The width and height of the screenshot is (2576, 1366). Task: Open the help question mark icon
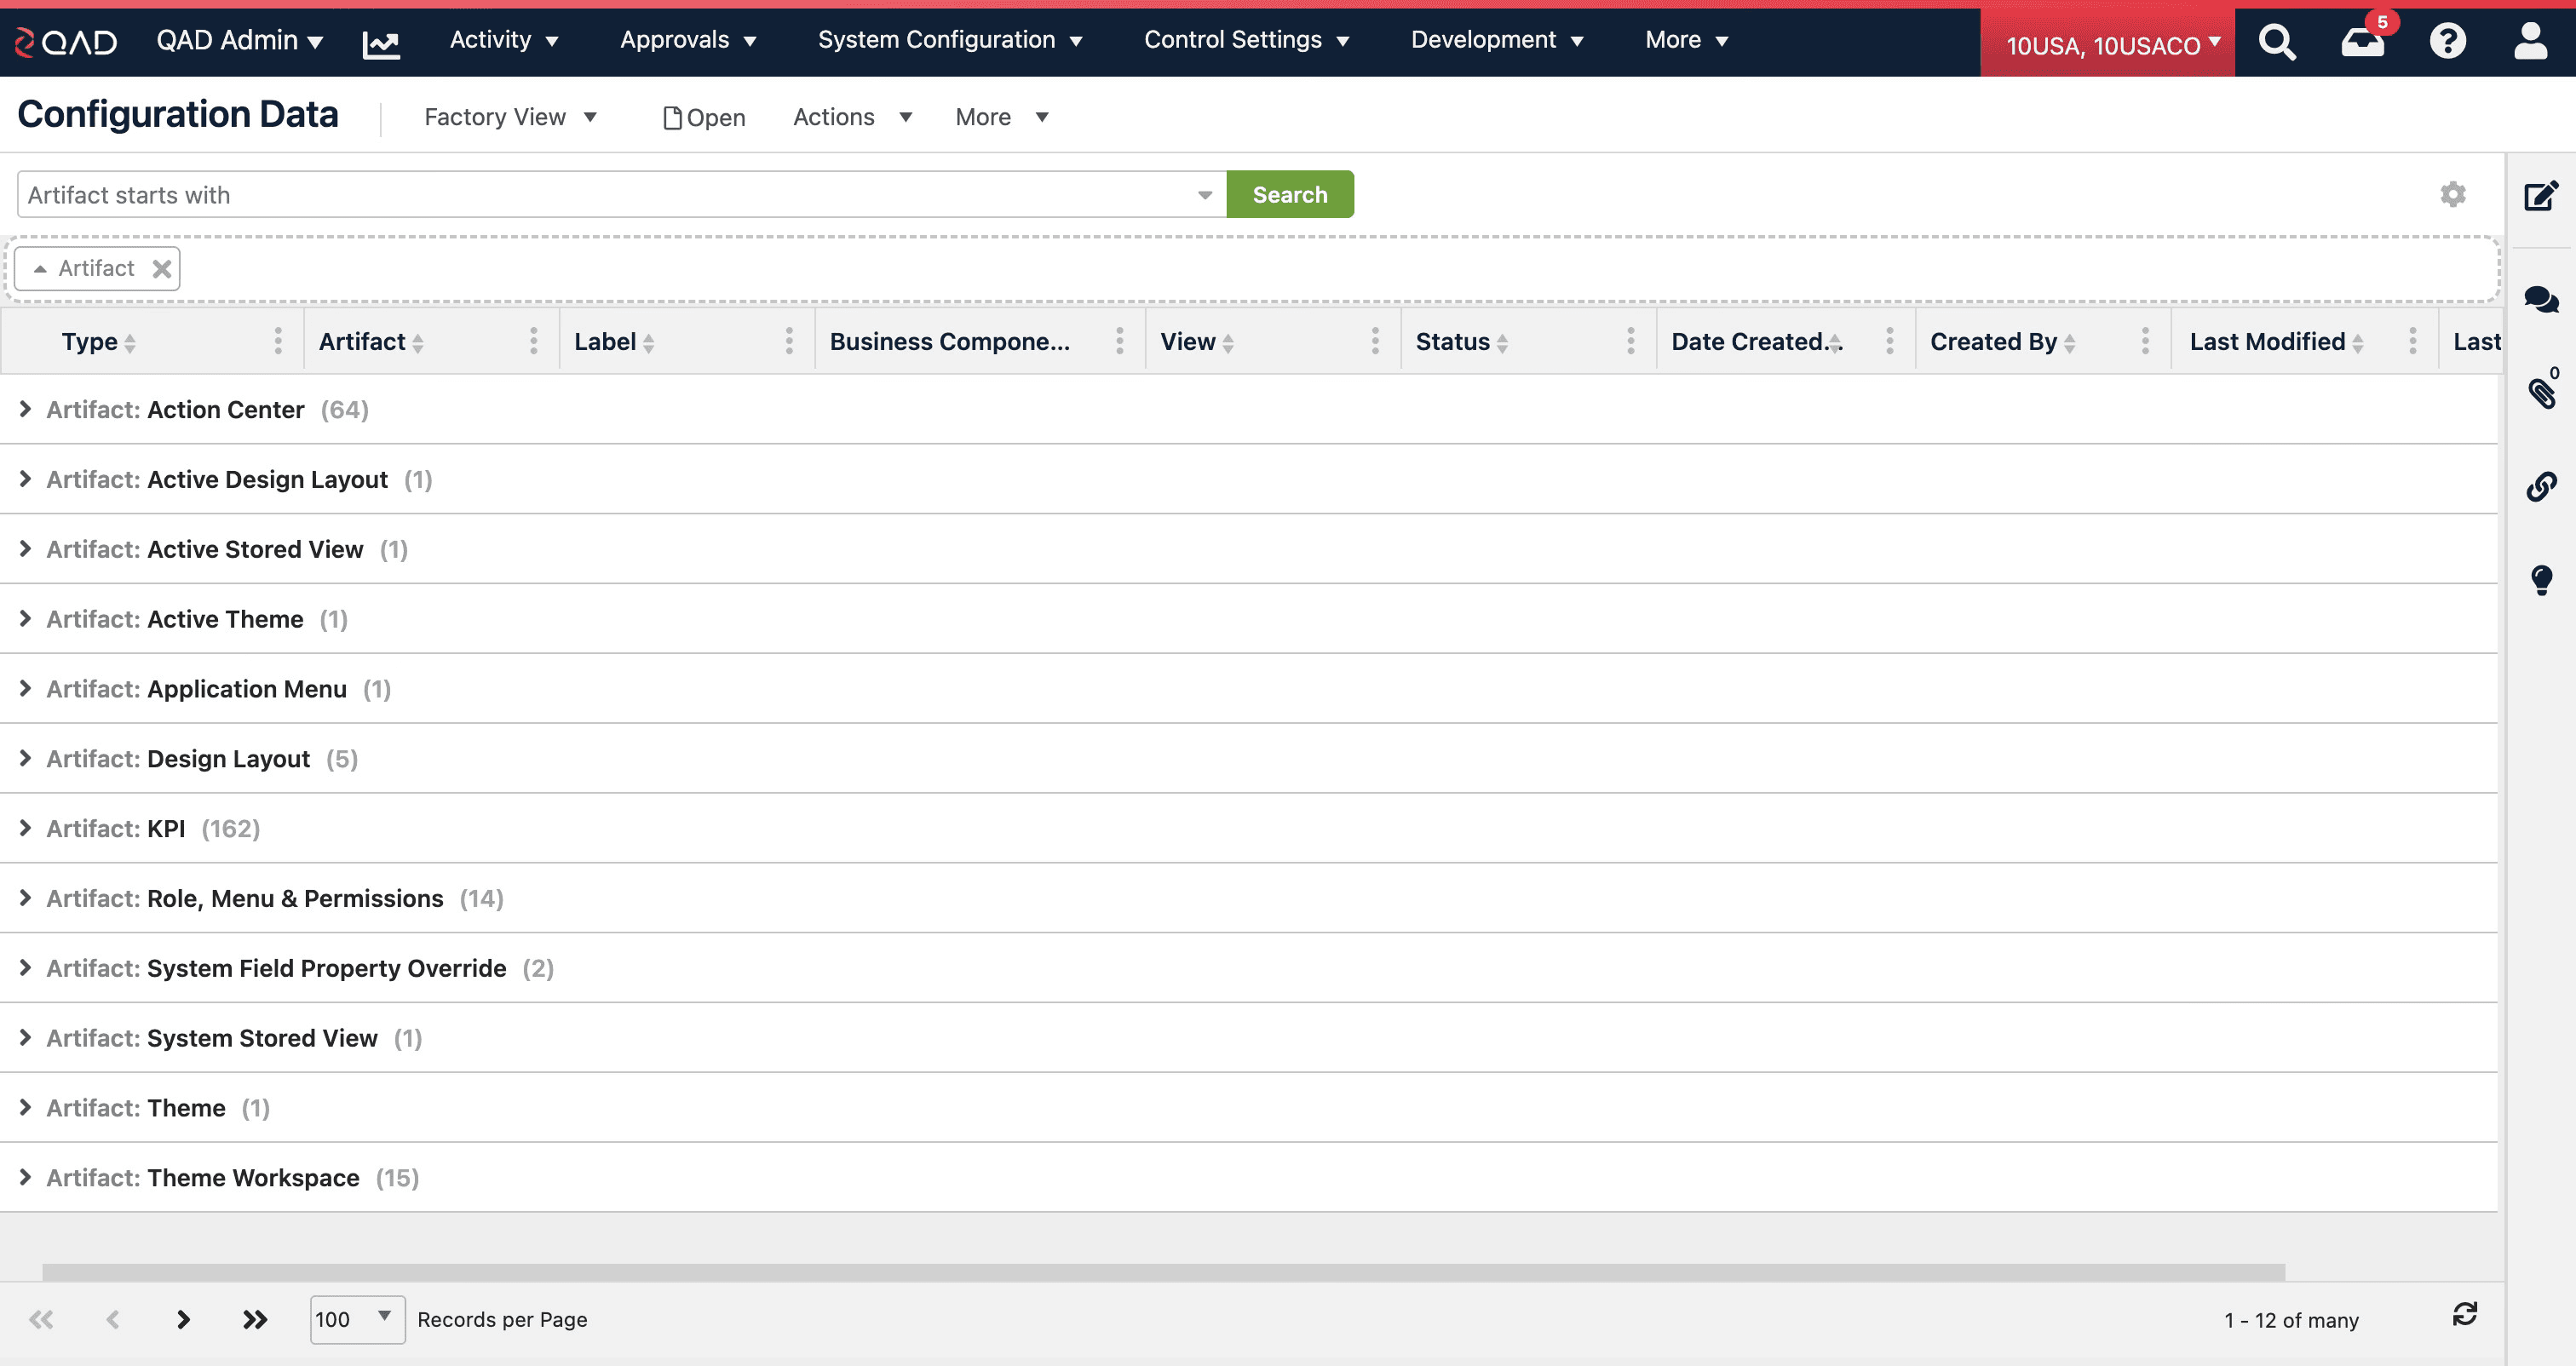(x=2447, y=42)
